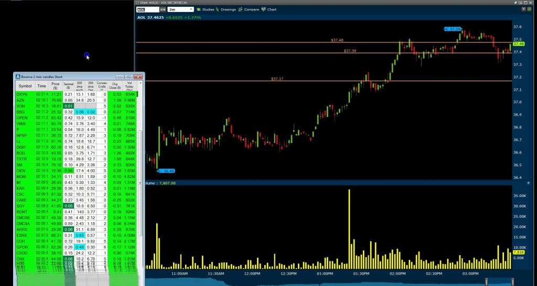Open the Studies menu in chart toolbar
This screenshot has width=537, height=286.
(205, 9)
